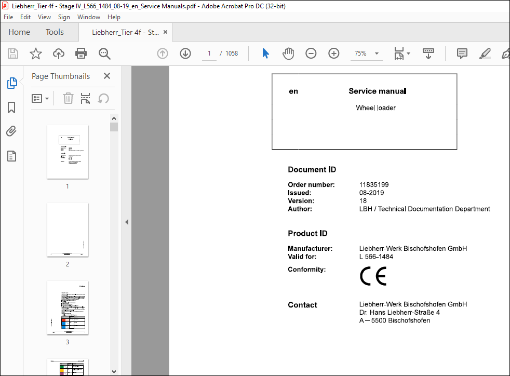
Task: Rotate page icon in thumbnails panel
Action: click(103, 98)
